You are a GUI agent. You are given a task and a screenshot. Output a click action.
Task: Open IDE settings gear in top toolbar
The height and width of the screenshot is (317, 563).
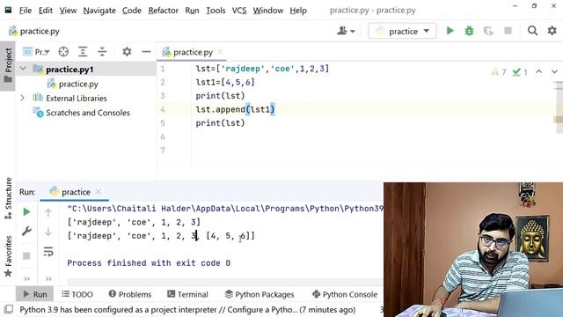point(552,31)
